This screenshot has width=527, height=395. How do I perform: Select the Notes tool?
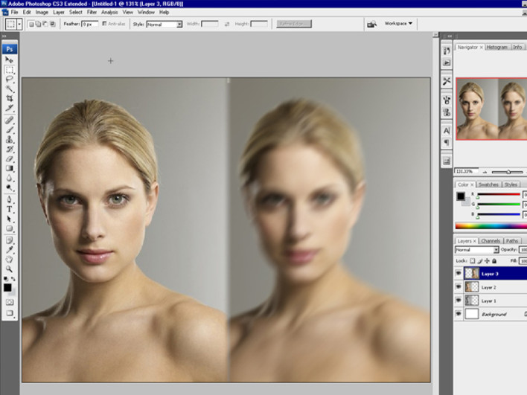[10, 240]
